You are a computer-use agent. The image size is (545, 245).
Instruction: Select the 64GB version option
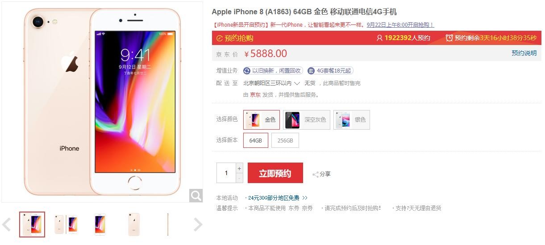[x=256, y=140]
